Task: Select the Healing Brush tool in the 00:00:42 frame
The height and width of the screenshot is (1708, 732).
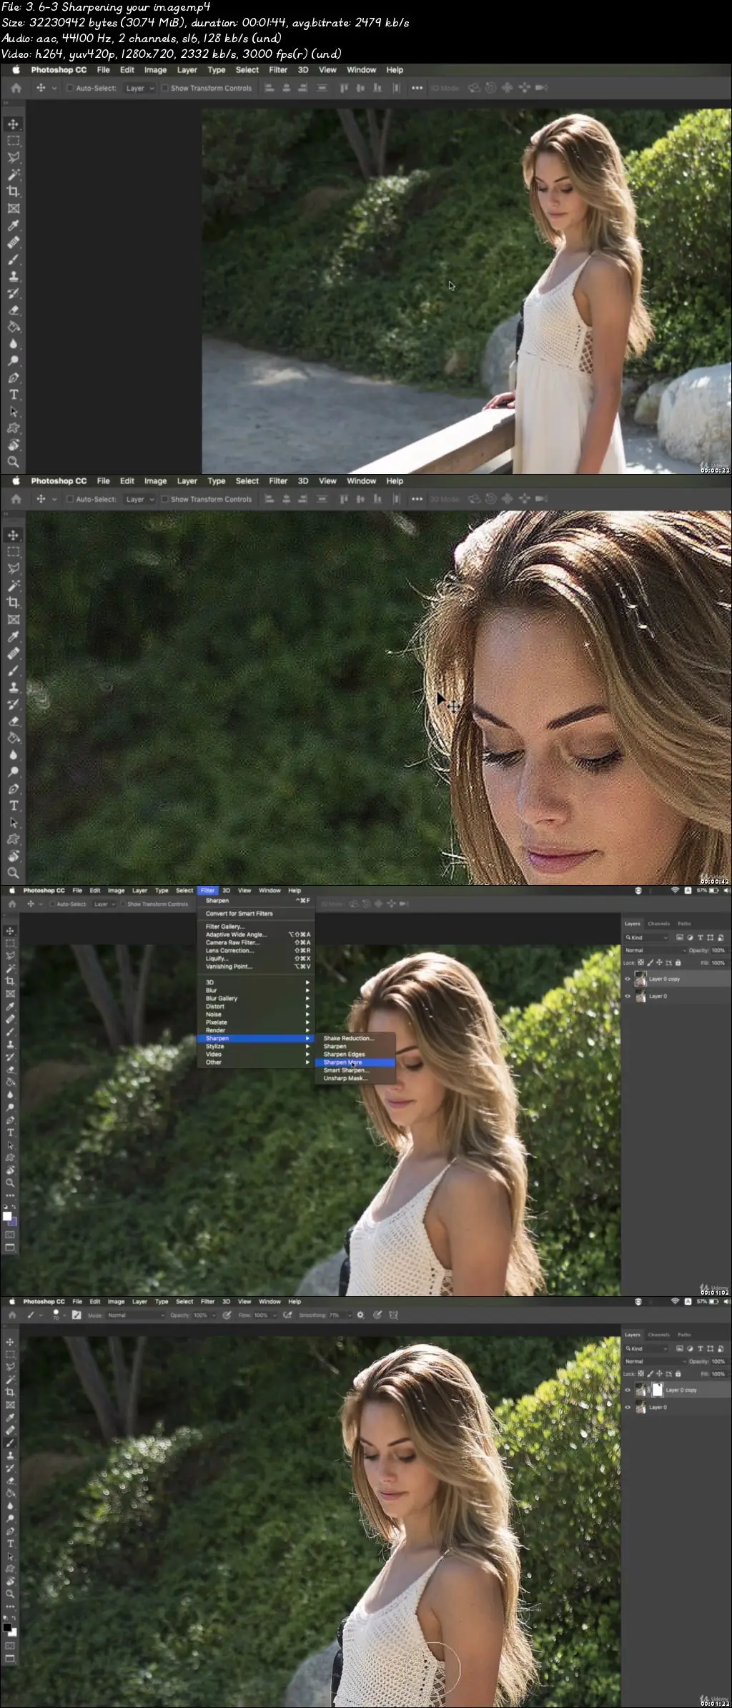Action: point(13,653)
